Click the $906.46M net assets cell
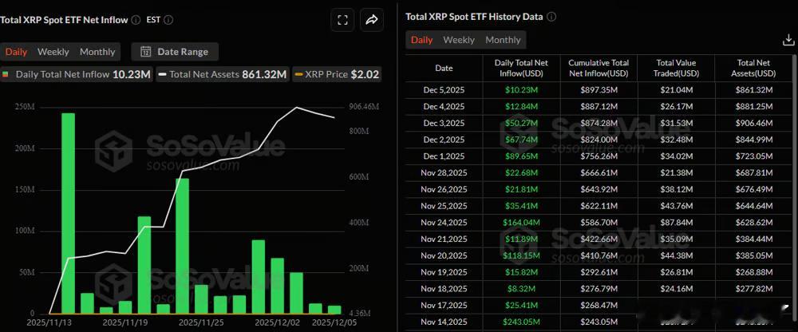The image size is (798, 332). coord(754,123)
